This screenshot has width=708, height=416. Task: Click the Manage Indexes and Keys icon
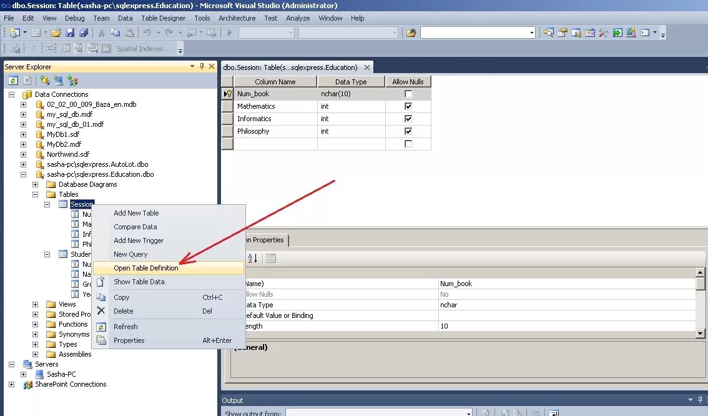[66, 48]
